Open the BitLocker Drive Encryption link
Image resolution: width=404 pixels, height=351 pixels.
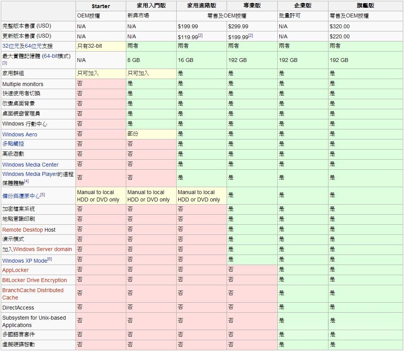[x=34, y=280]
